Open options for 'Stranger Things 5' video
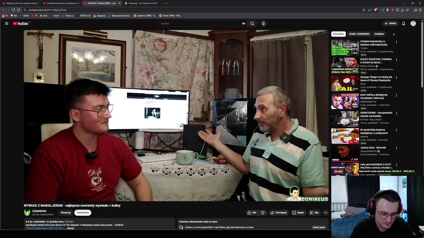Image resolution: width=424 pixels, height=238 pixels. point(396,78)
